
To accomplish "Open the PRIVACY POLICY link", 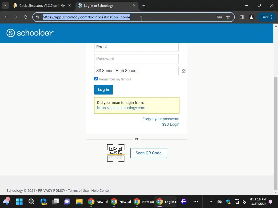I will (x=52, y=191).
